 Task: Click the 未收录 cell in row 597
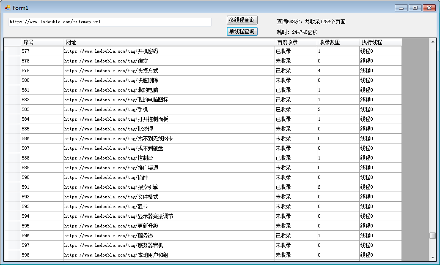[x=296, y=245]
